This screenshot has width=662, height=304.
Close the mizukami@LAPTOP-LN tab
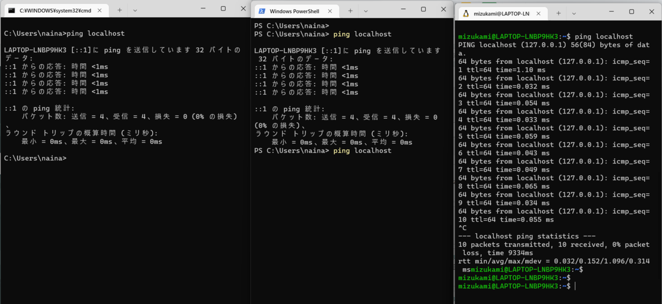[x=538, y=13]
